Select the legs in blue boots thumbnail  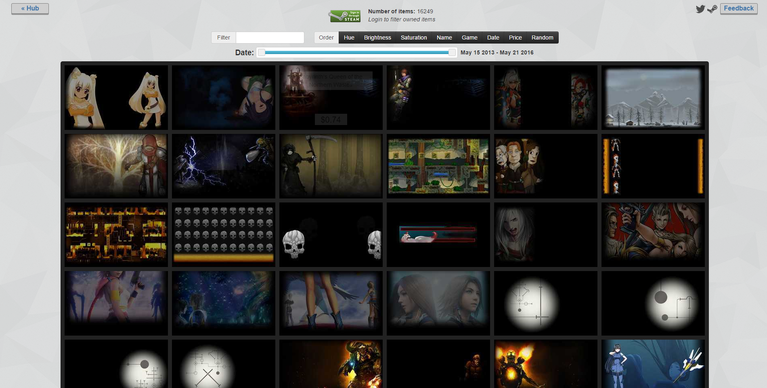tap(331, 303)
